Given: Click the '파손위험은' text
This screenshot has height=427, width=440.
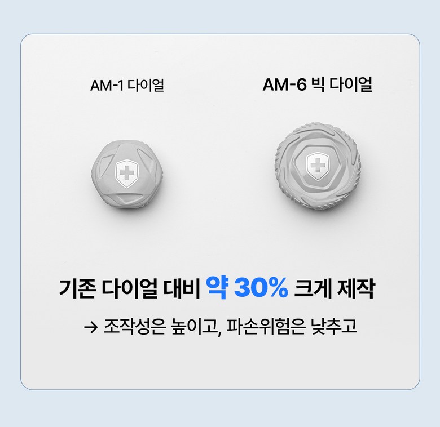Looking at the screenshot, I should tap(266, 327).
